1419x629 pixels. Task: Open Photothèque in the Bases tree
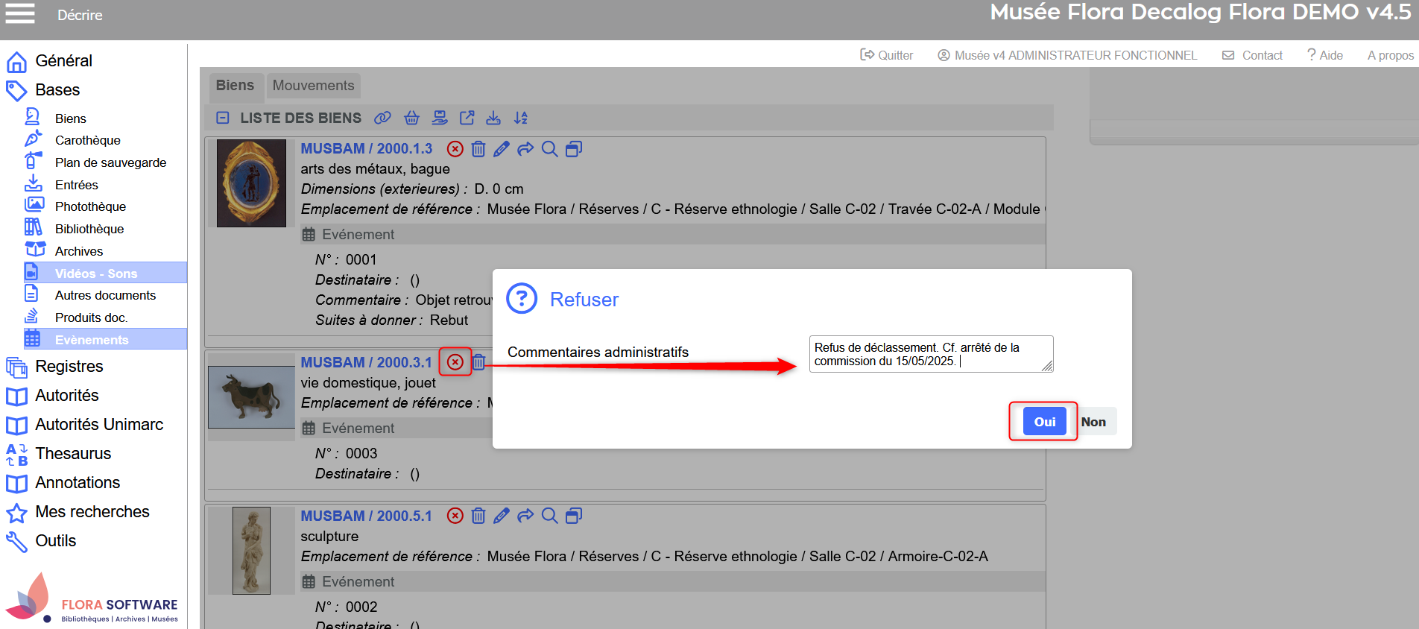click(x=90, y=206)
